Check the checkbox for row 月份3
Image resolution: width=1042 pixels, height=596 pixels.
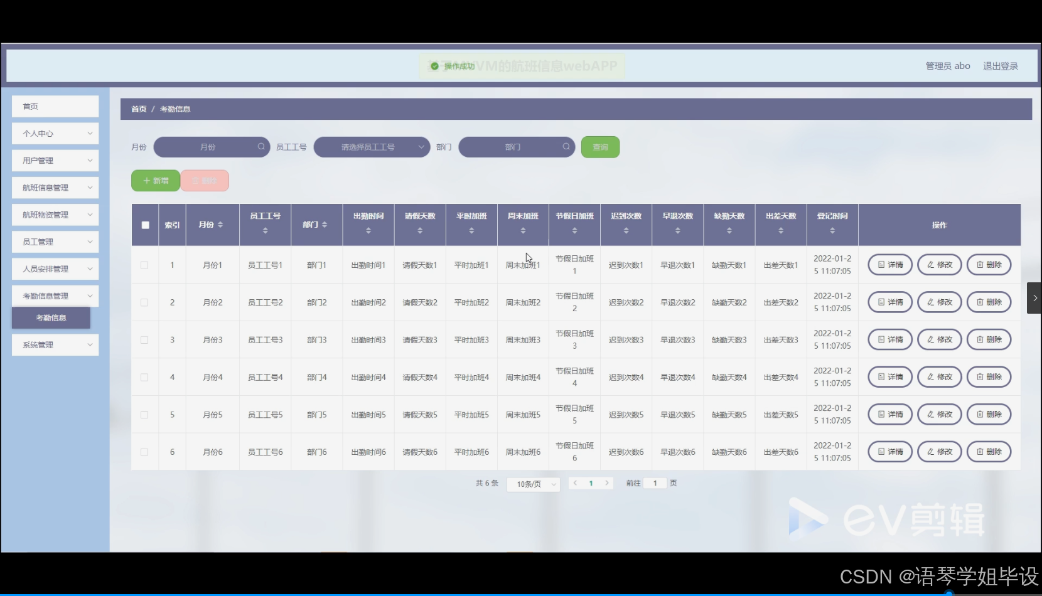[144, 340]
